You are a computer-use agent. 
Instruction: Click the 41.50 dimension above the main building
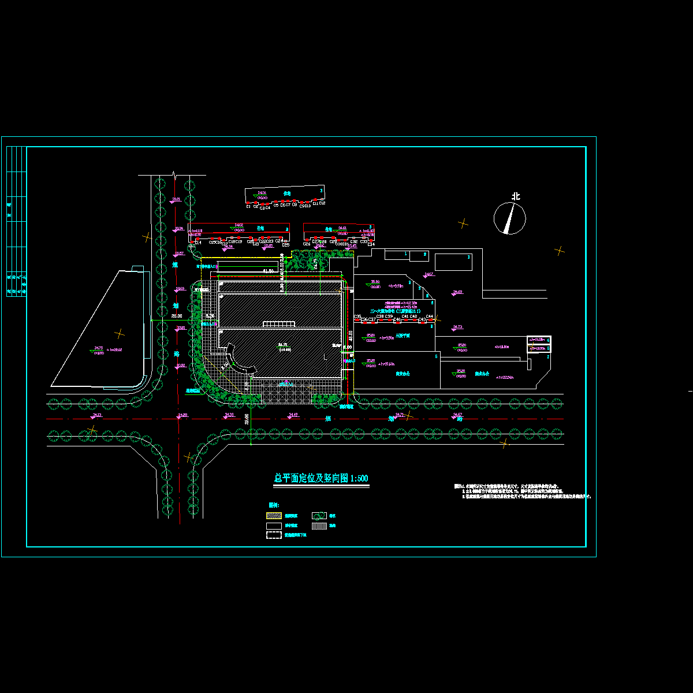268,270
